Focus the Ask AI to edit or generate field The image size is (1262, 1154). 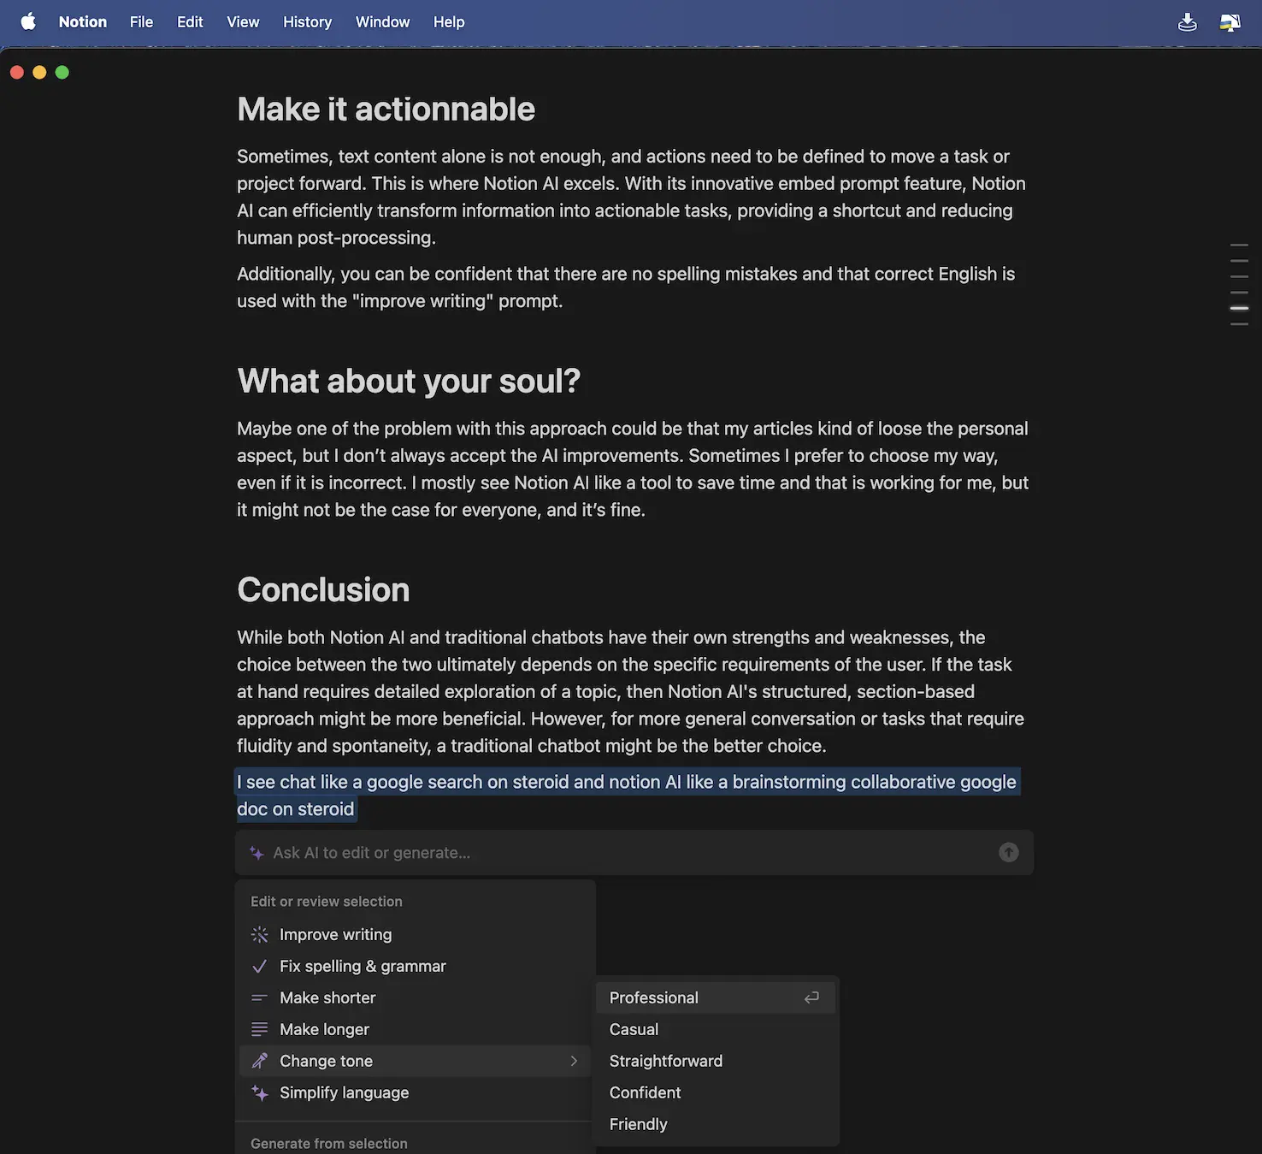tap(634, 853)
